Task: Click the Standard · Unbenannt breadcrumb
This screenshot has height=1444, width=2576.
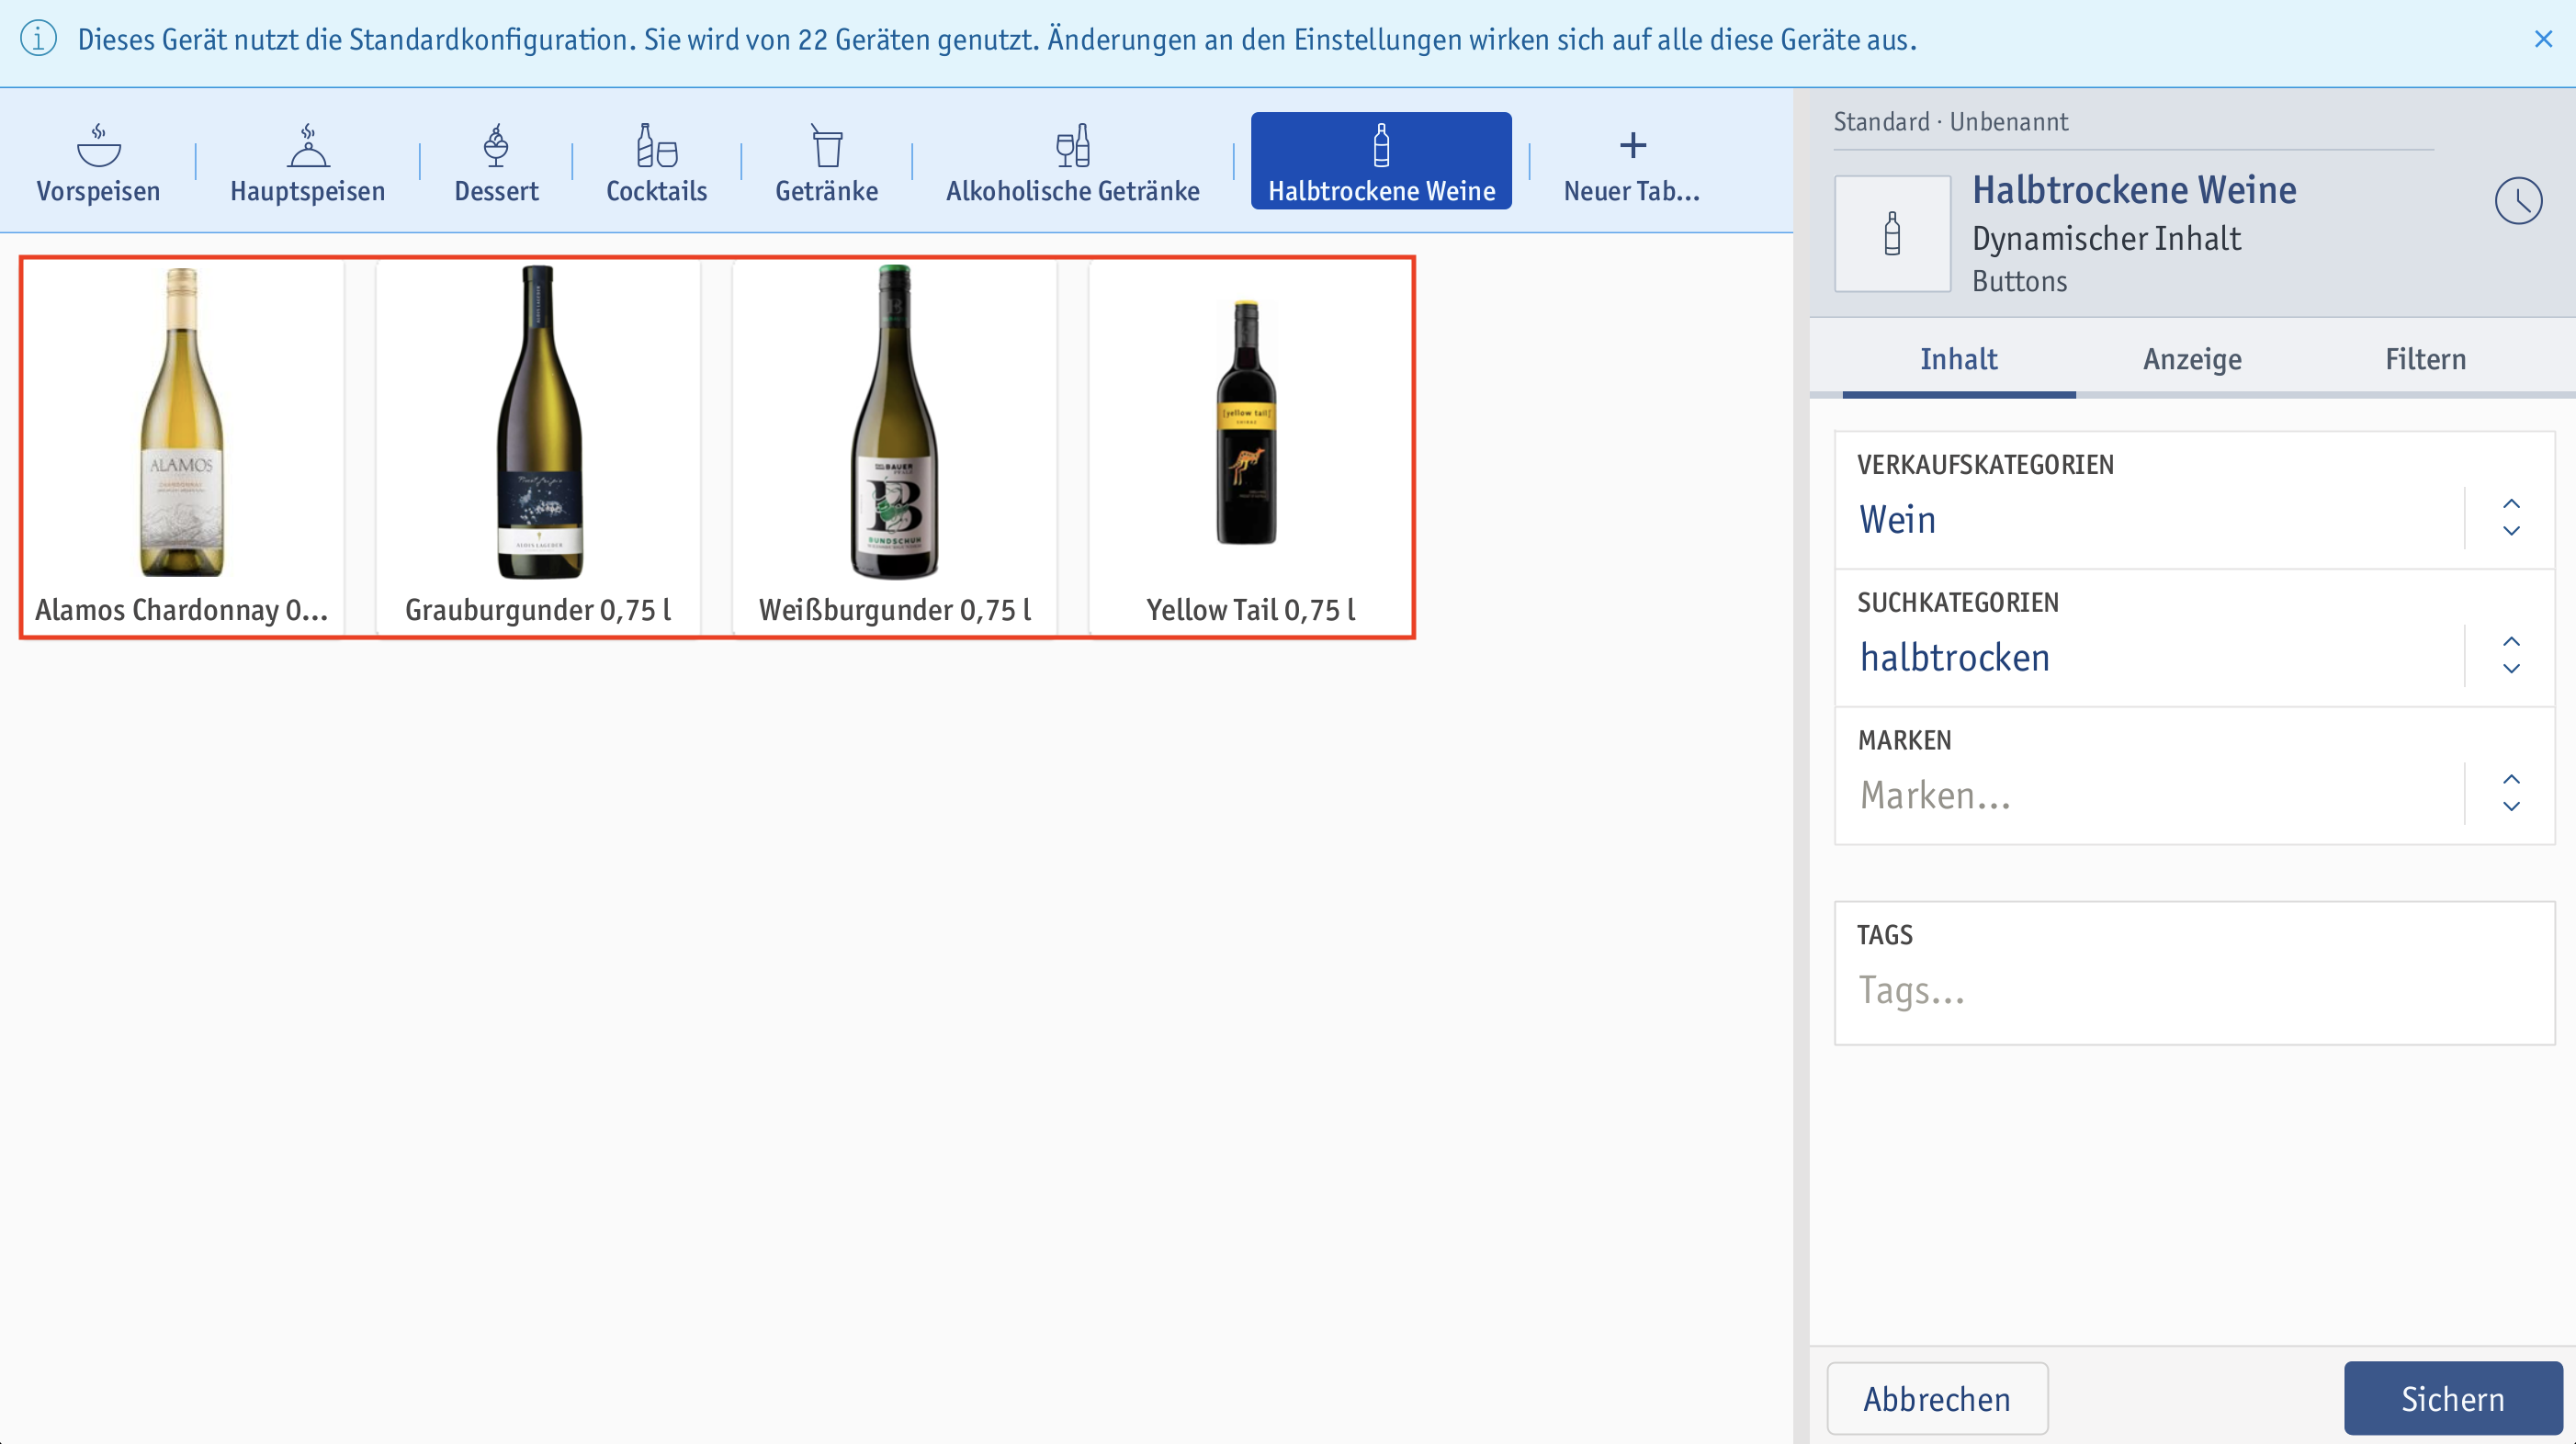Action: pos(1950,122)
